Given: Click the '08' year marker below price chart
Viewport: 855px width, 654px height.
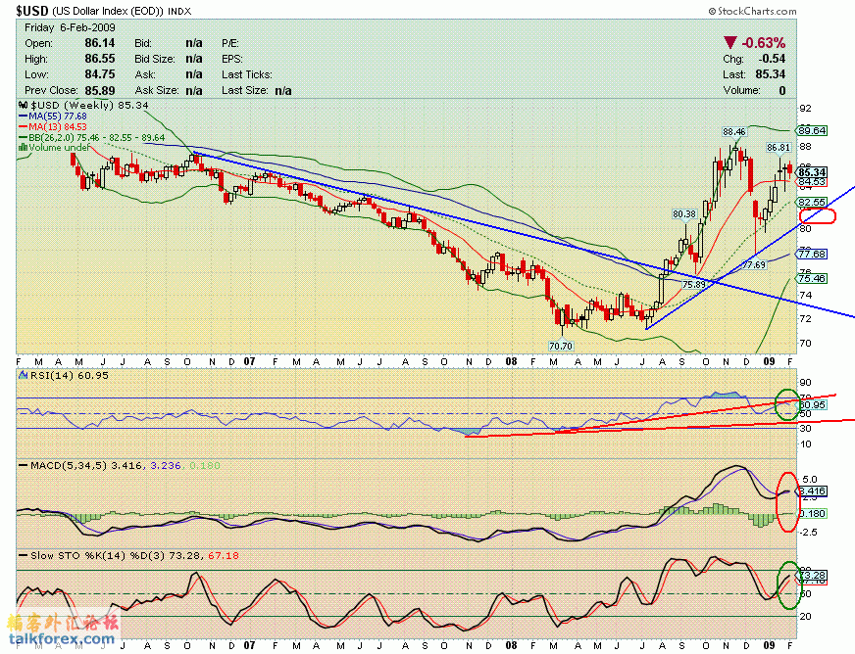Looking at the screenshot, I should (511, 361).
